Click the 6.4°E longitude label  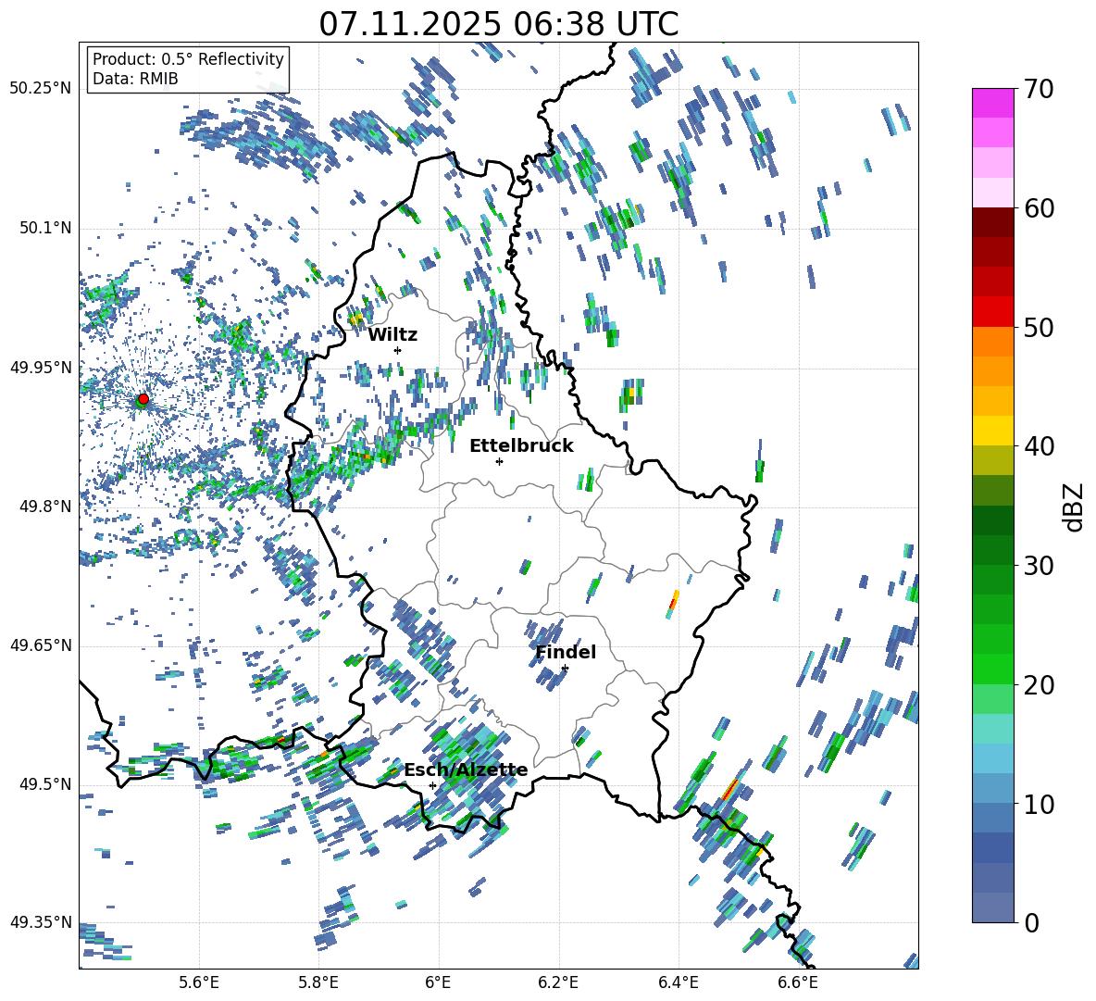coord(678,982)
